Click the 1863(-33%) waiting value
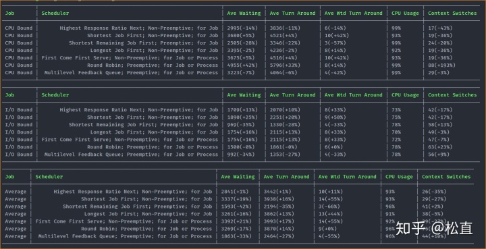The height and width of the screenshot is (249, 486). 236,236
